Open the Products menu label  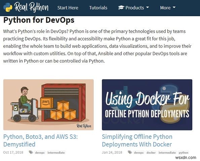[134, 8]
